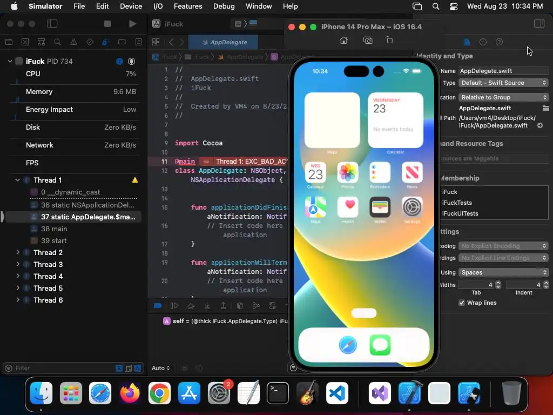Viewport: 553px width, 415px height.
Task: Expand Thread 4
Action: [x=18, y=276]
